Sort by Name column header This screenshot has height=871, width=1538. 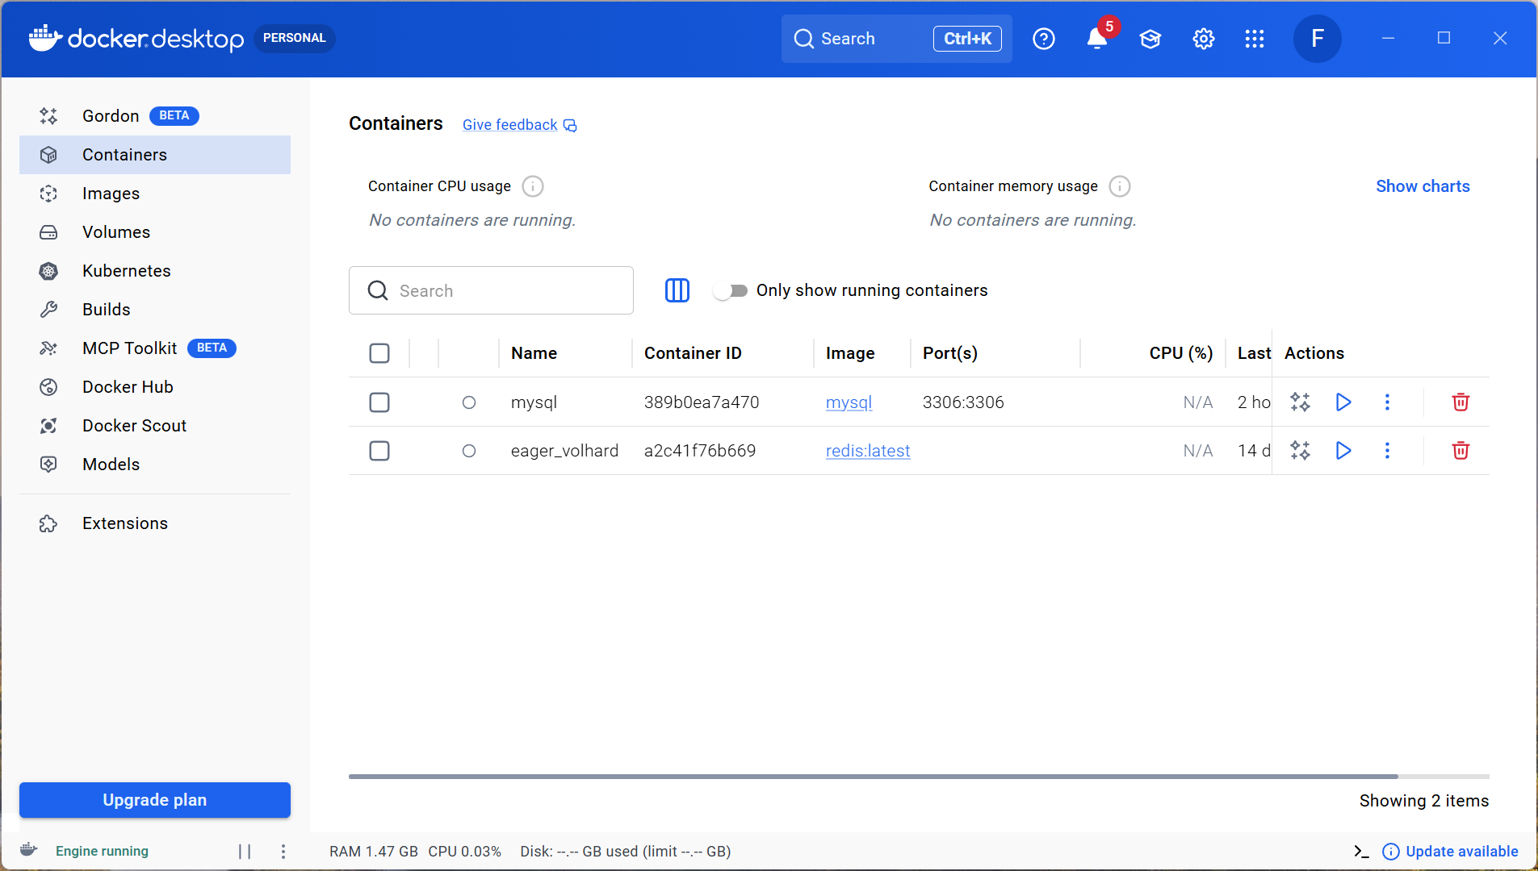tap(534, 353)
